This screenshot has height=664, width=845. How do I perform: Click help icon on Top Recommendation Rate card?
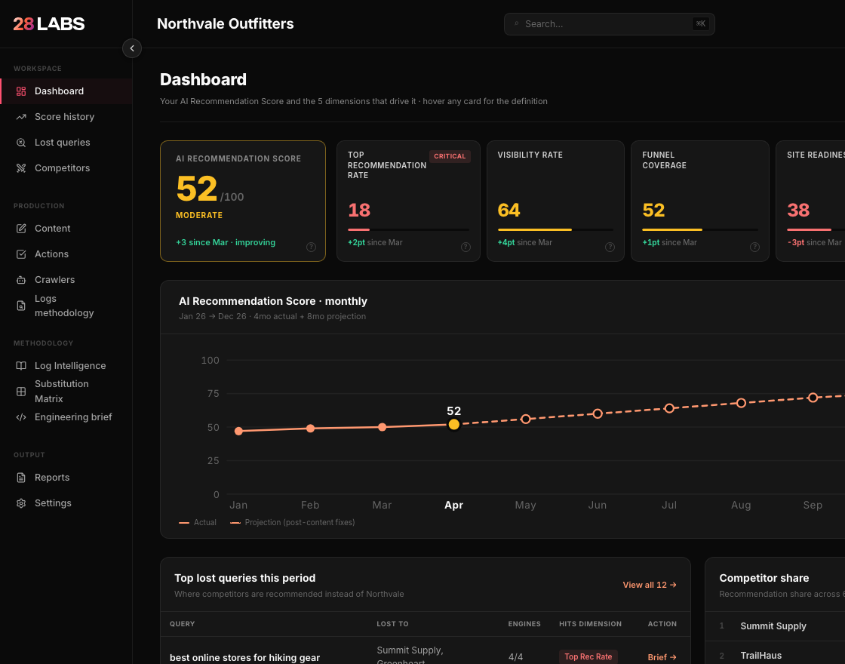(466, 247)
